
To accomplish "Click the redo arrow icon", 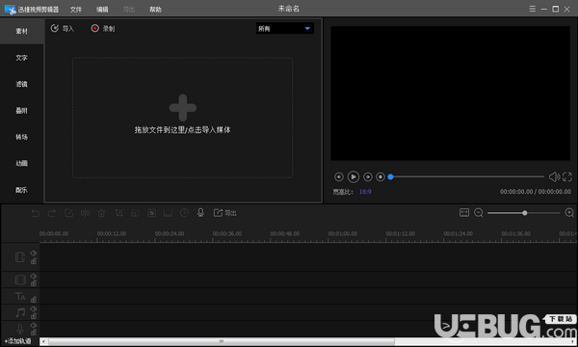I will tap(52, 213).
